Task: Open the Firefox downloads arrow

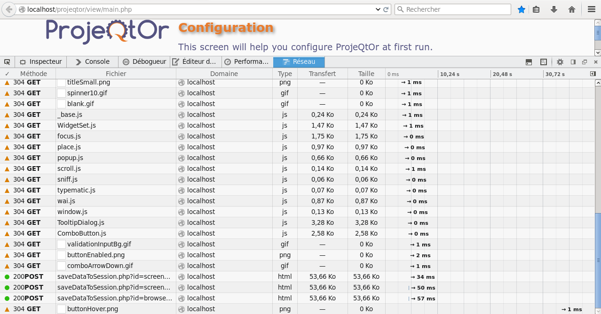Action: (x=554, y=9)
